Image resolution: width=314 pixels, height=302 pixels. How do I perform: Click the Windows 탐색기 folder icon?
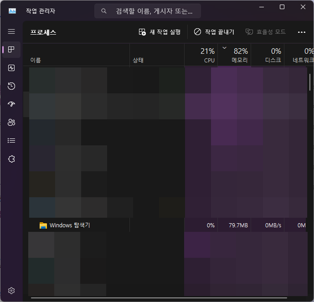click(x=43, y=225)
